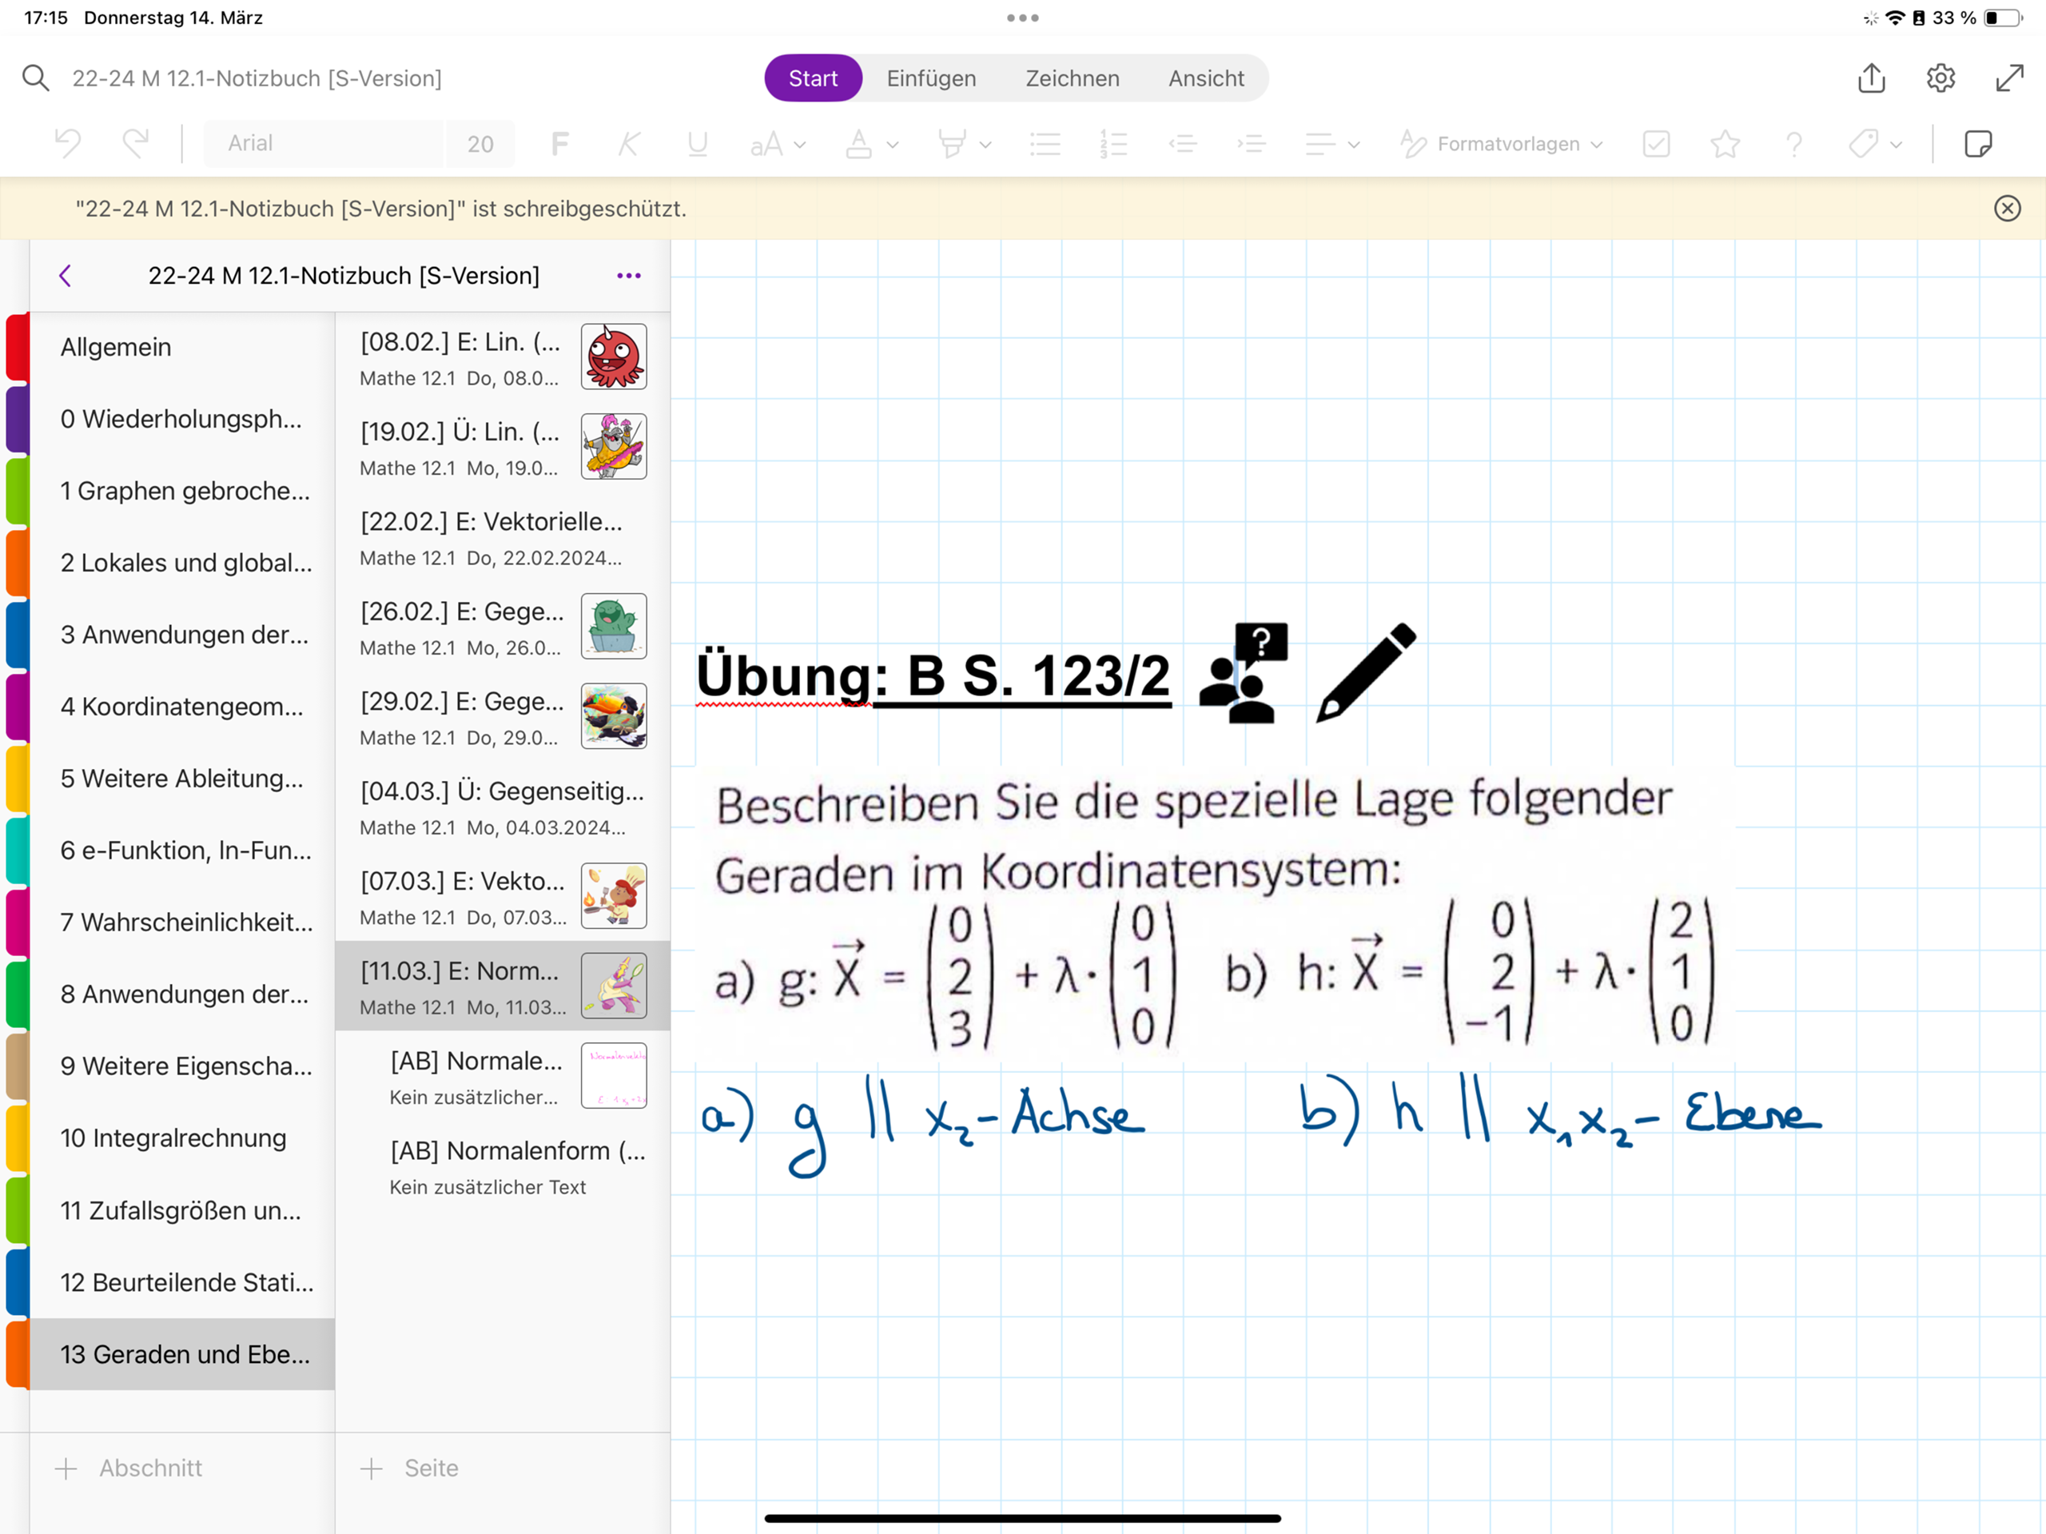Enter full screen with arrows icon
Screen dimensions: 2046x1534
(2008, 78)
